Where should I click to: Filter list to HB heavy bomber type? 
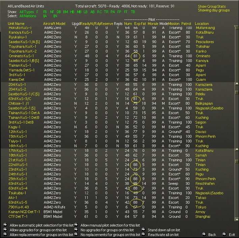tap(72, 12)
